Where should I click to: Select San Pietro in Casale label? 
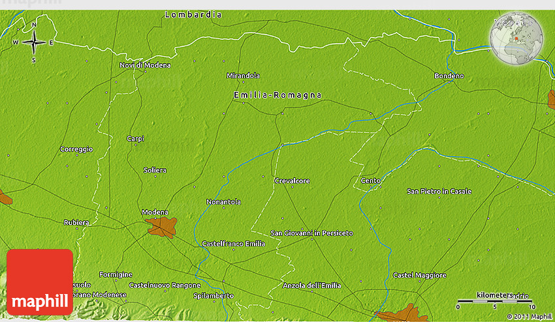coord(439,192)
